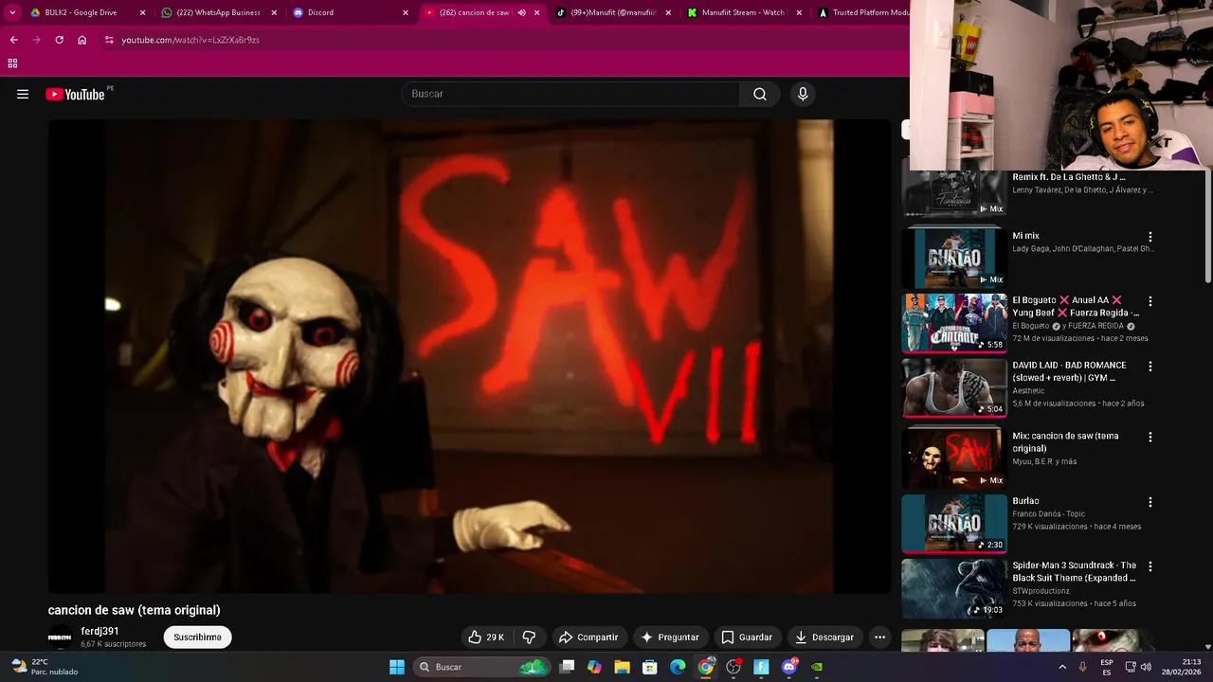Subscribe with the Suscribirme button
1213x682 pixels.
click(x=197, y=637)
